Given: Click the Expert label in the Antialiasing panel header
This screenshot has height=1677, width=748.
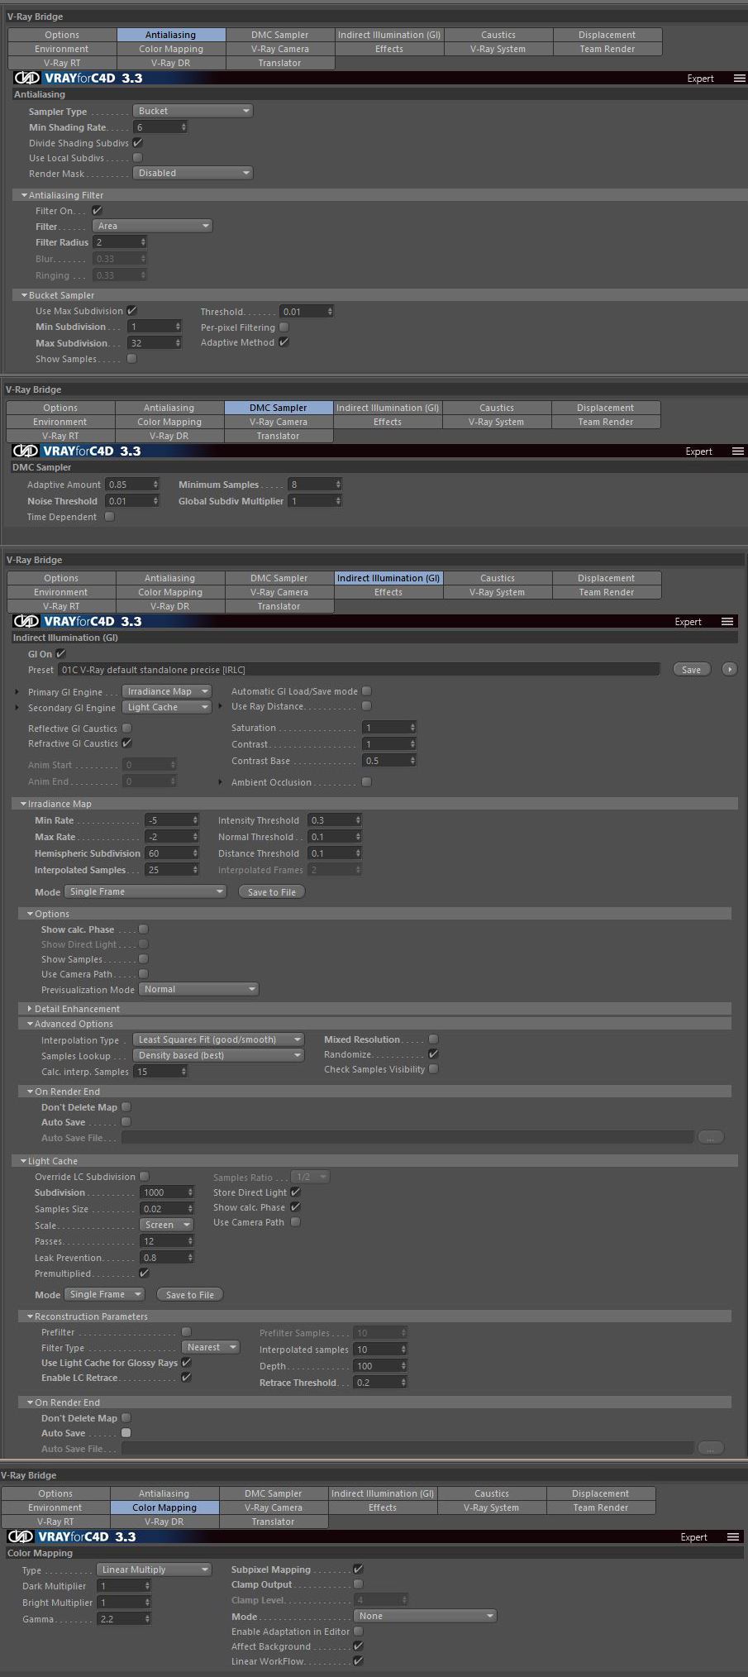Looking at the screenshot, I should [x=700, y=79].
